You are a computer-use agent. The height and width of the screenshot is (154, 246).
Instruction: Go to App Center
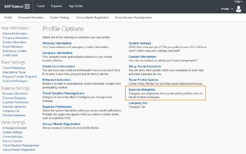[x=76, y=6]
